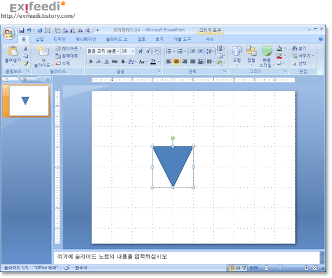Image resolution: width=332 pixels, height=278 pixels.
Task: Cut the selected shape
Action: (26, 49)
